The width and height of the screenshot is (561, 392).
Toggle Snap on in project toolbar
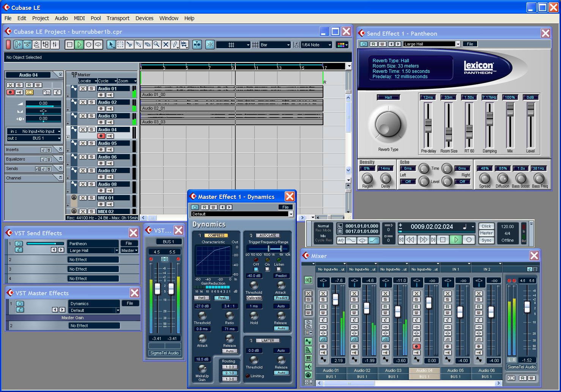click(210, 44)
